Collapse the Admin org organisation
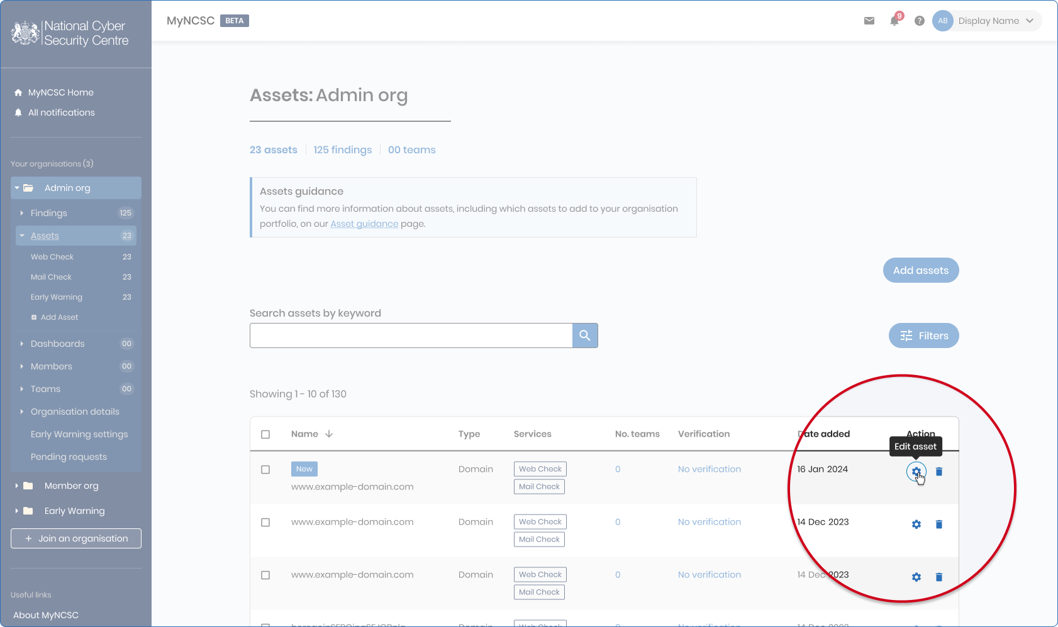The height and width of the screenshot is (627, 1058). point(17,188)
